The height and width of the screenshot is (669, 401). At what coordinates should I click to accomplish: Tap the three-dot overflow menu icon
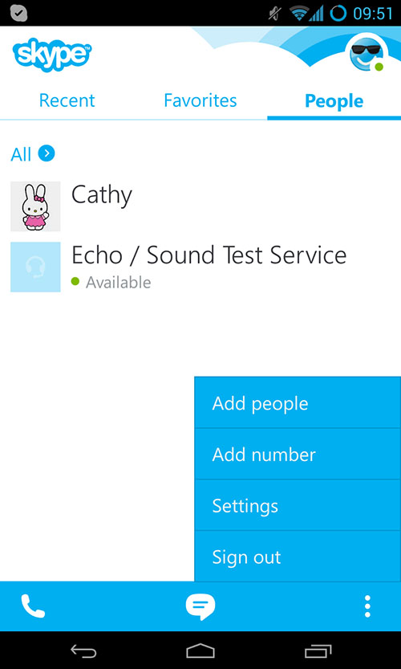click(367, 606)
